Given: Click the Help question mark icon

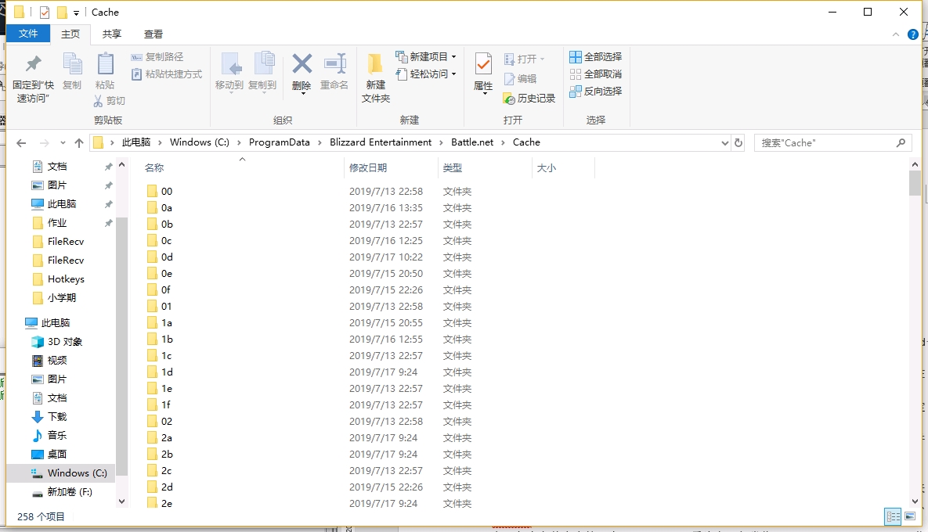Looking at the screenshot, I should (x=913, y=34).
